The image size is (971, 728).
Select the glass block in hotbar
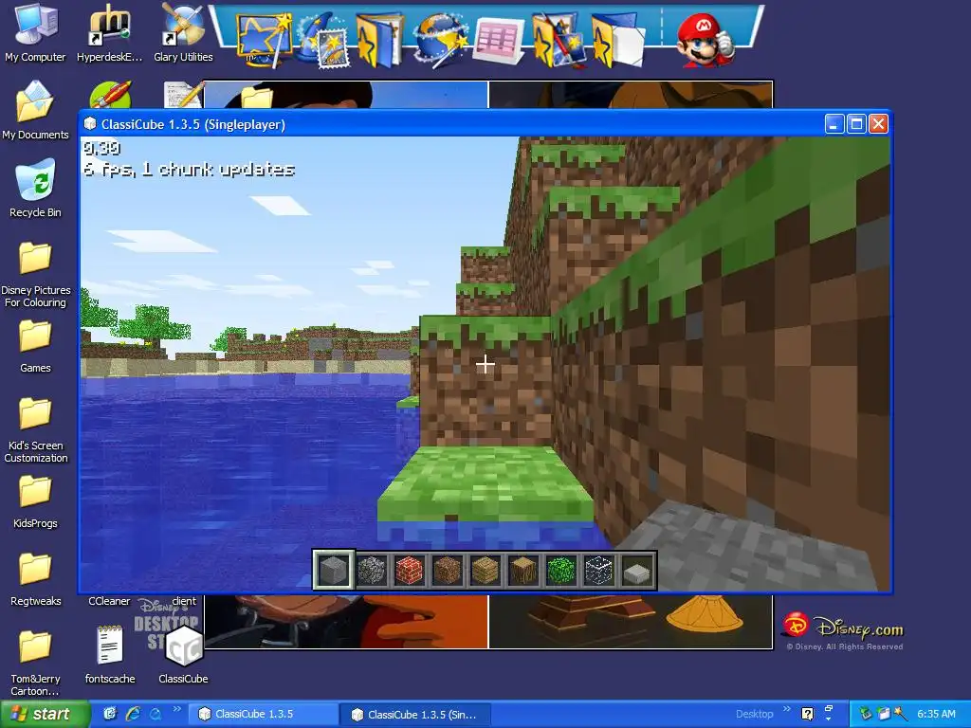click(599, 570)
